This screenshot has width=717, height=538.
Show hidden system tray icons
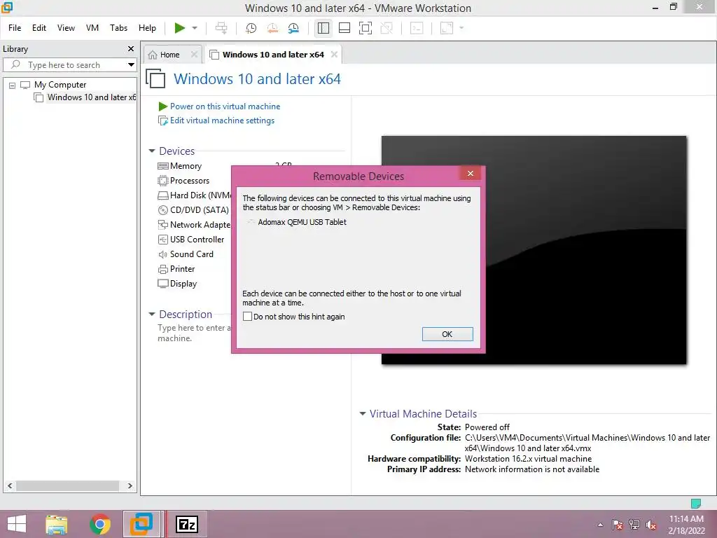pos(600,525)
